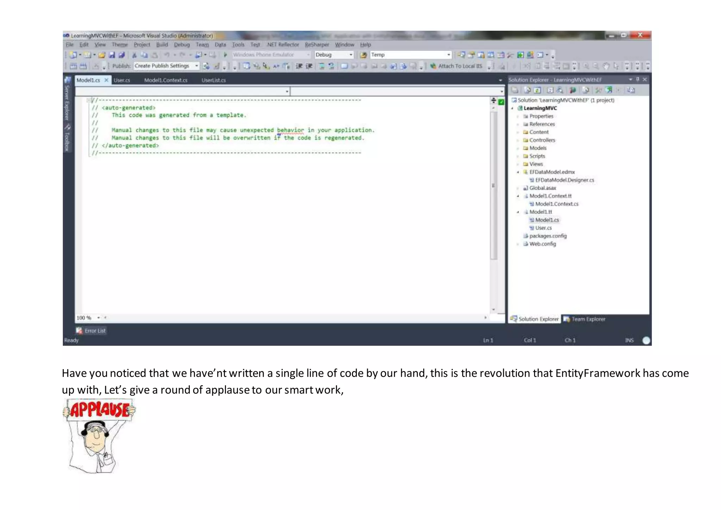Click the publish web icon after Publish Settings
This screenshot has height=510, width=721.
coord(206,66)
